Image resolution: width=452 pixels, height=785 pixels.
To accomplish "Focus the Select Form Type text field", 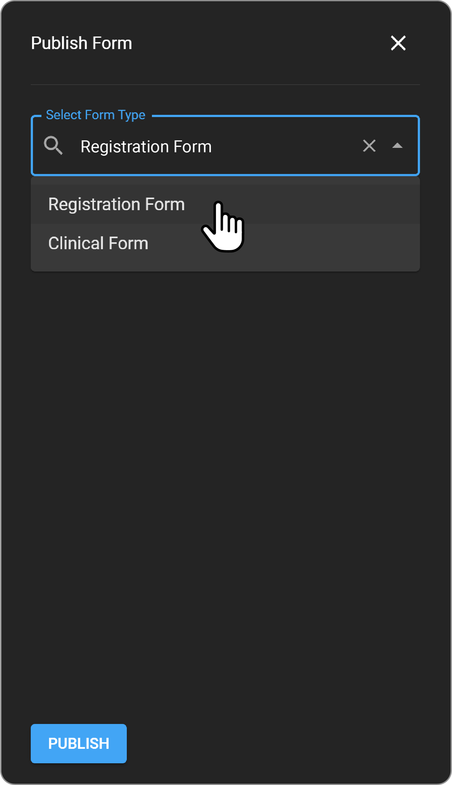I will 220,146.
